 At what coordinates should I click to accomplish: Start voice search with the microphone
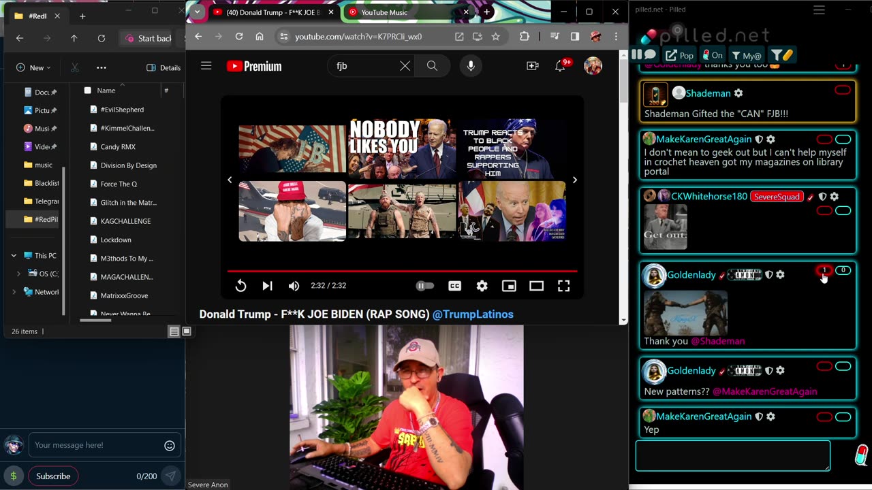[471, 66]
